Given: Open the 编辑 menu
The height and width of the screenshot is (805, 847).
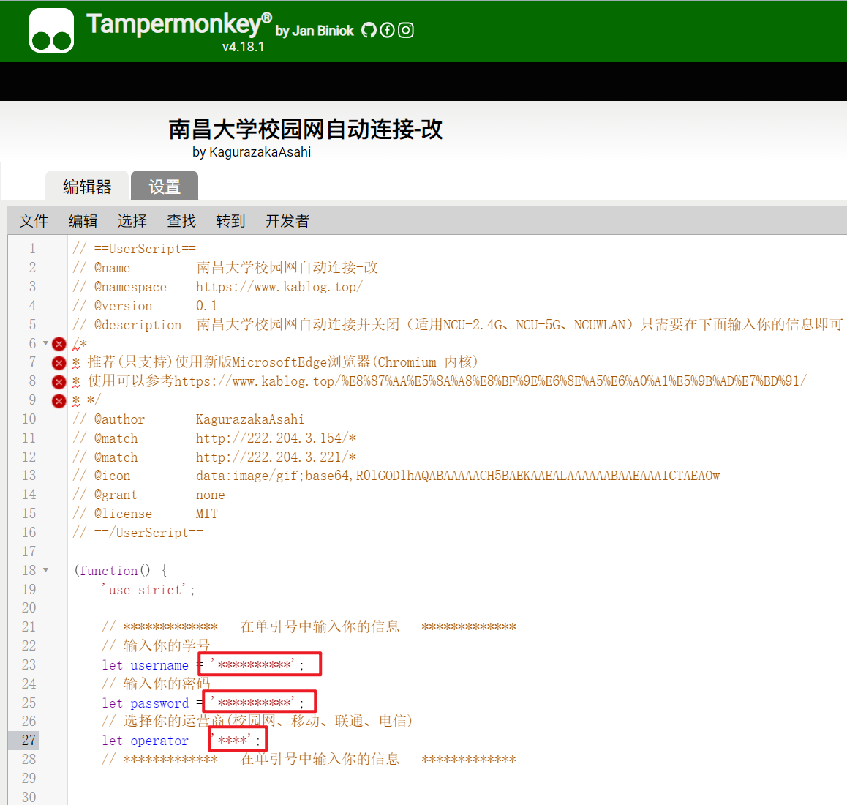Looking at the screenshot, I should [83, 221].
